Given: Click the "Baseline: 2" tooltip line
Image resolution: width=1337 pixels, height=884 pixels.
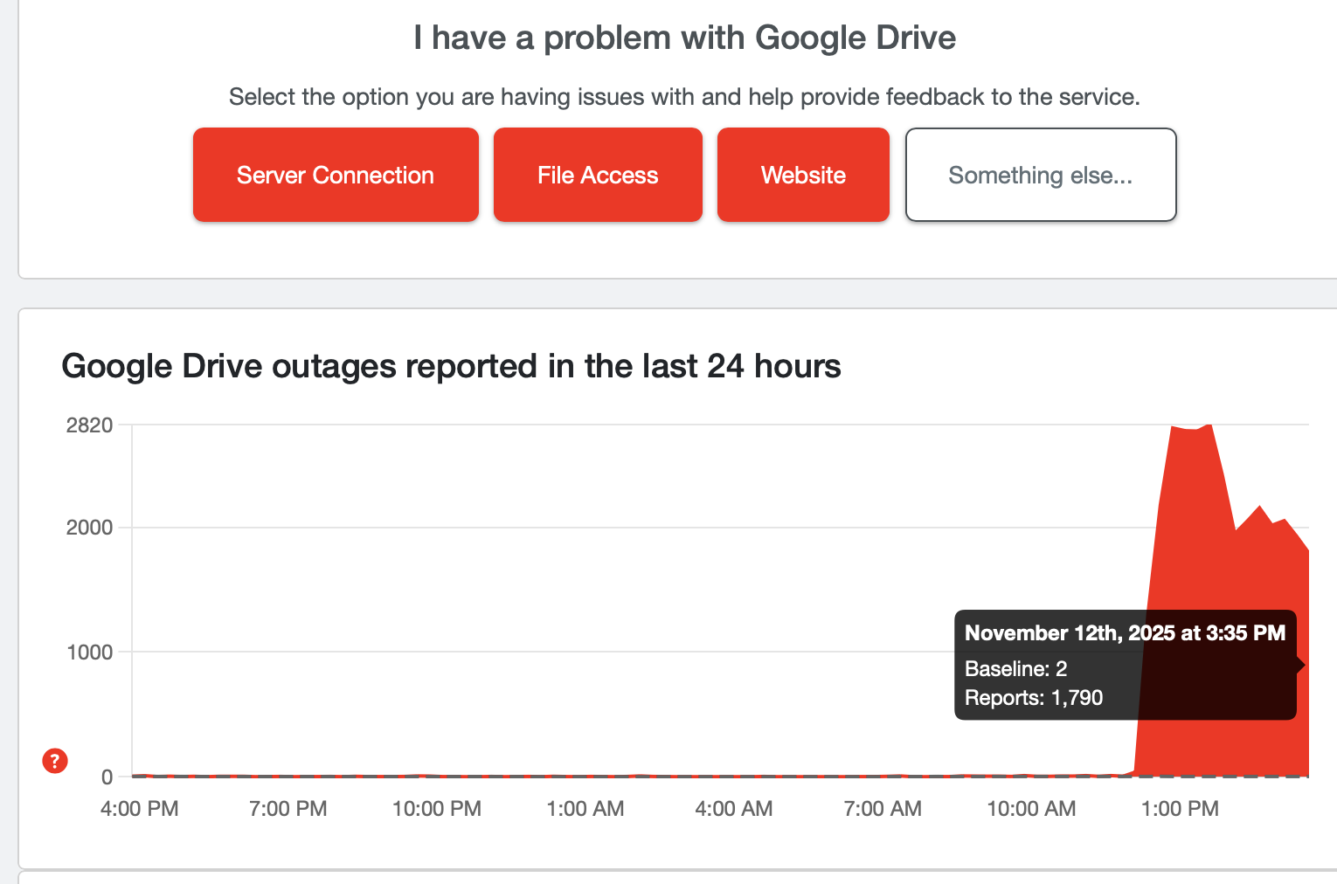Looking at the screenshot, I should [1015, 668].
